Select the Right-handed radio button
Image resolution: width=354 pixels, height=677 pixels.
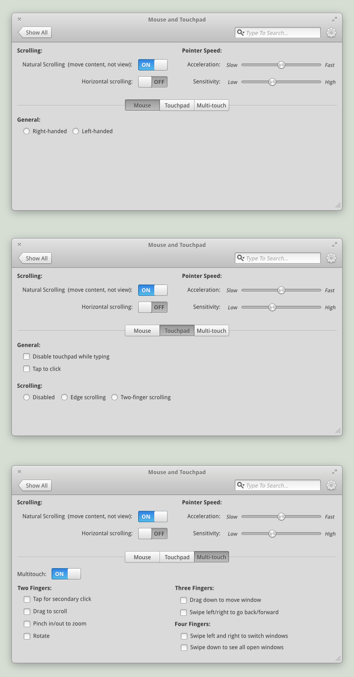[27, 131]
